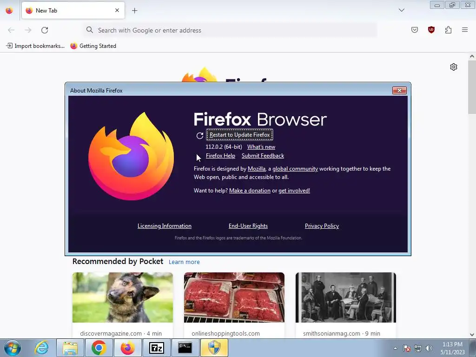Open the Extensions puzzle icon

(x=448, y=30)
